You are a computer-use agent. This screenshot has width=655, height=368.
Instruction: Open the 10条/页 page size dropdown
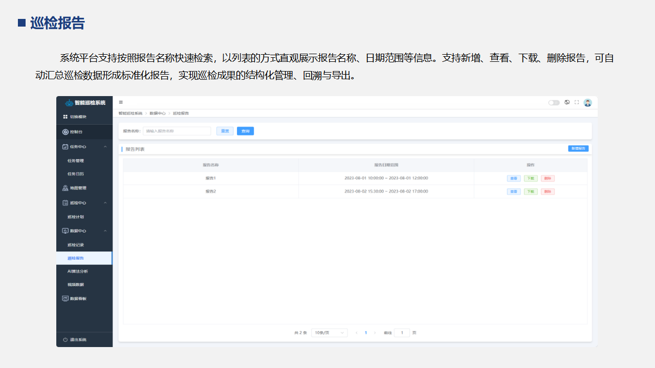(x=329, y=333)
